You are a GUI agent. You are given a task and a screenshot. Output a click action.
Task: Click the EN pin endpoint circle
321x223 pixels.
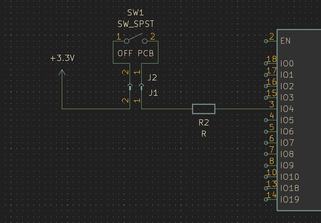(x=266, y=41)
